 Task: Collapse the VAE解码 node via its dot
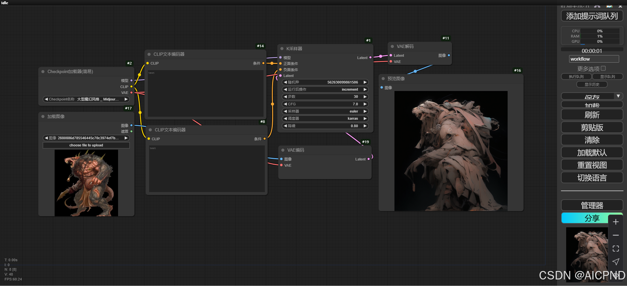(392, 46)
